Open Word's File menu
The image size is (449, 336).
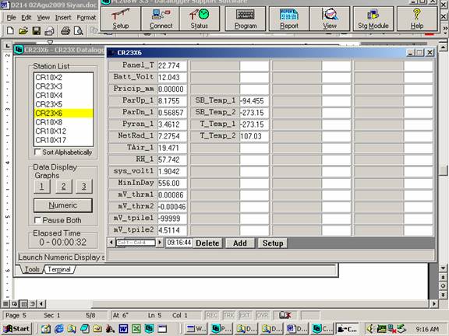(x=11, y=18)
